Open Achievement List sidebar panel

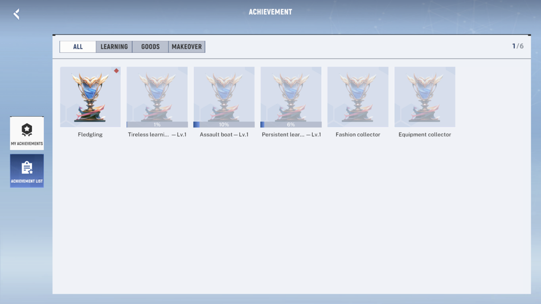tap(27, 171)
